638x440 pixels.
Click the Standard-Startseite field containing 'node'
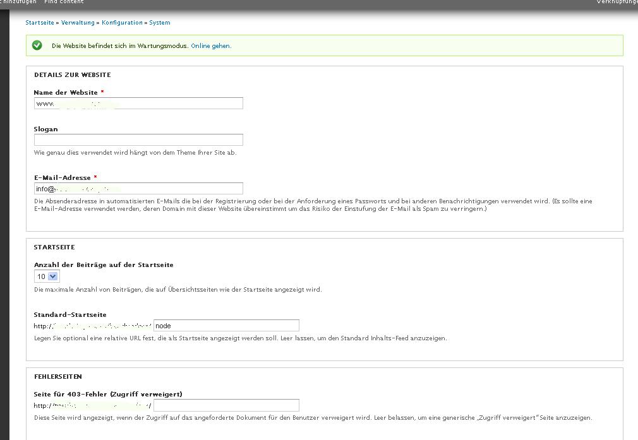pos(226,326)
